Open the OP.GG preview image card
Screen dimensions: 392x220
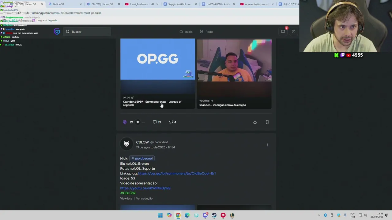(x=157, y=59)
